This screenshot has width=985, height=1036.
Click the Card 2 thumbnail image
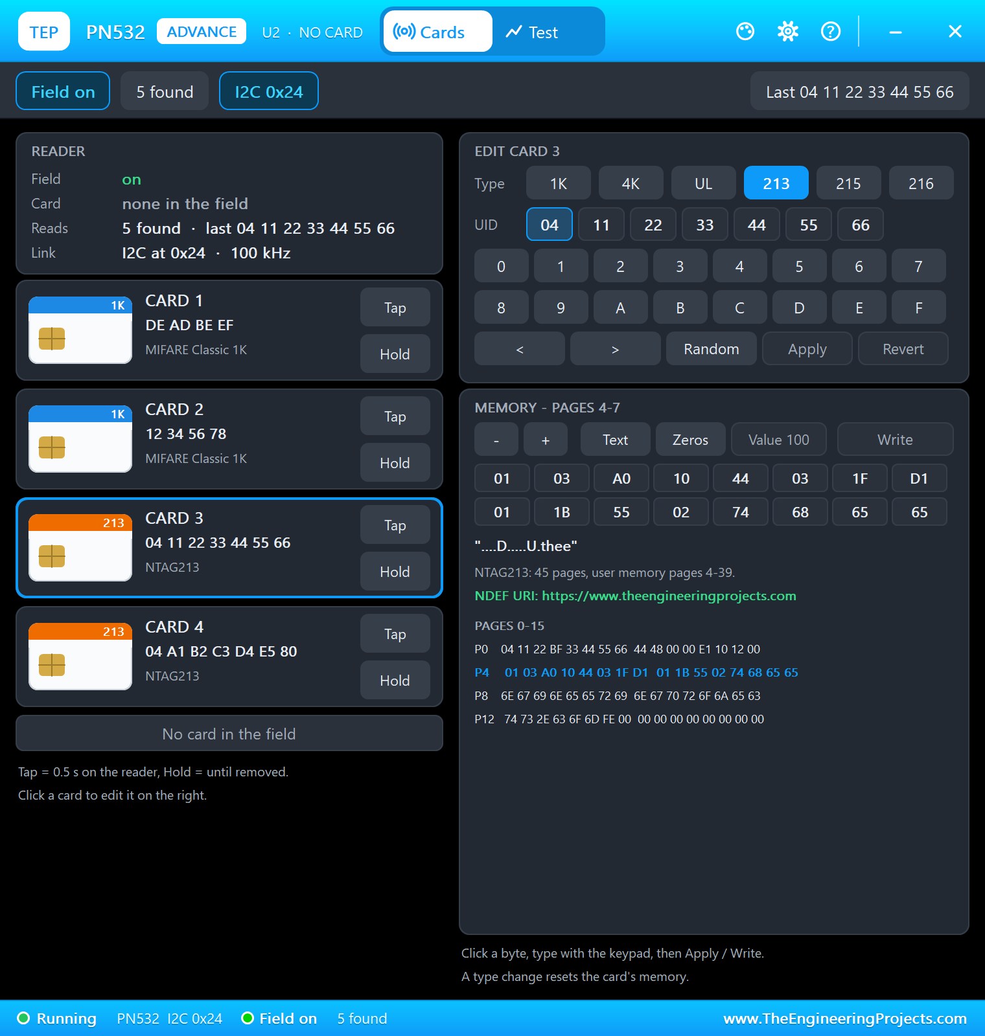(80, 439)
